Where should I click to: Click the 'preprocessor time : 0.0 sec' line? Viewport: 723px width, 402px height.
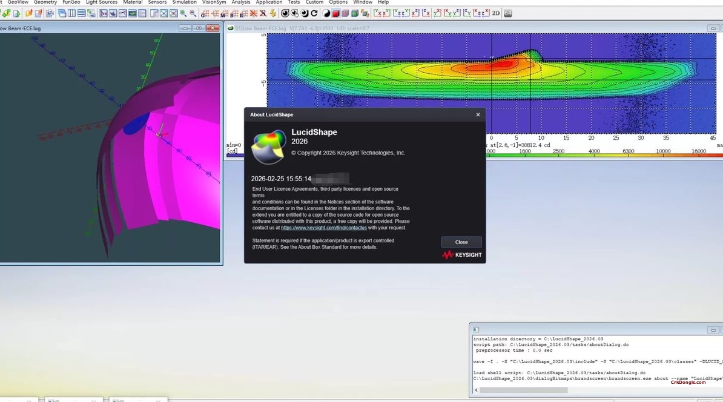pyautogui.click(x=513, y=351)
